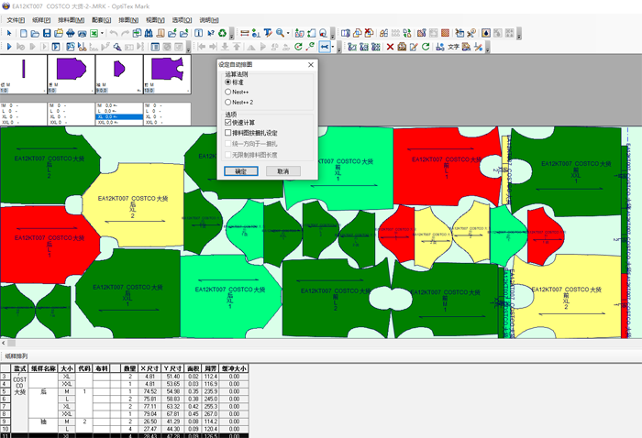Click the X尺寸 column header
The width and height of the screenshot is (642, 438).
click(149, 368)
